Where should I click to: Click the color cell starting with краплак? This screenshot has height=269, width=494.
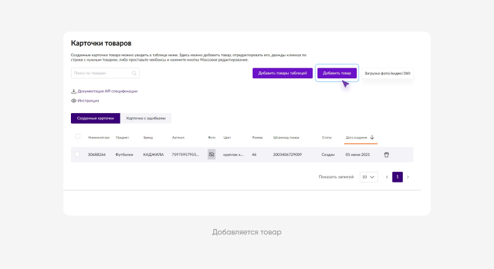click(233, 155)
